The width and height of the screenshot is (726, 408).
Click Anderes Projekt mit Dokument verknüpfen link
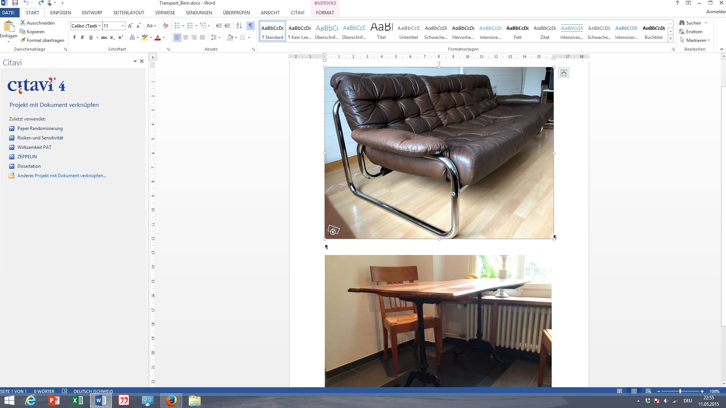(62, 176)
